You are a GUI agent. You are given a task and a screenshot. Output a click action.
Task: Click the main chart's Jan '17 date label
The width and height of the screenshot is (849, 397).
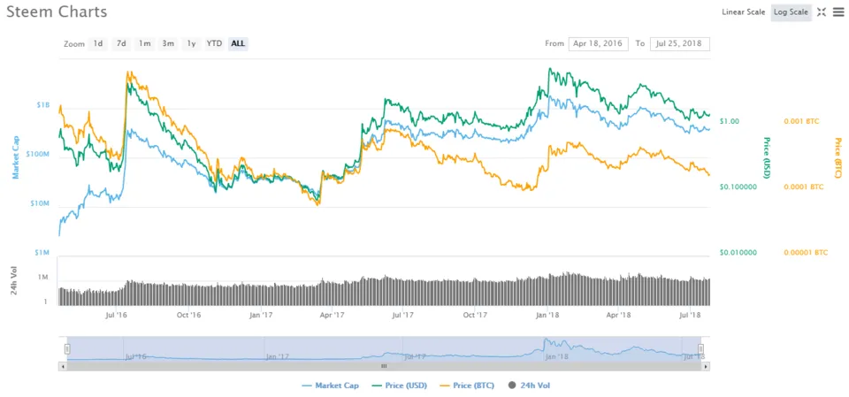261,314
